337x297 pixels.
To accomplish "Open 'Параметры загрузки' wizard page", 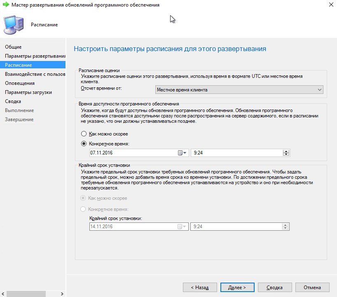I will coord(28,92).
